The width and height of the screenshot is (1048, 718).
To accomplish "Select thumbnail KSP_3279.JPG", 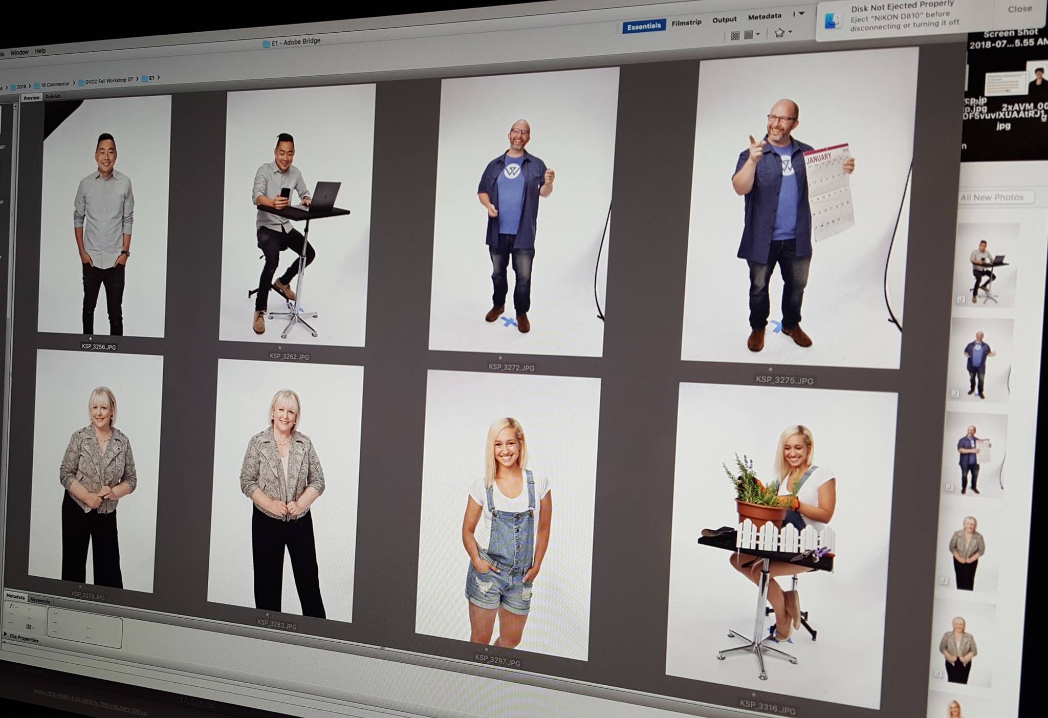I will tap(96, 471).
